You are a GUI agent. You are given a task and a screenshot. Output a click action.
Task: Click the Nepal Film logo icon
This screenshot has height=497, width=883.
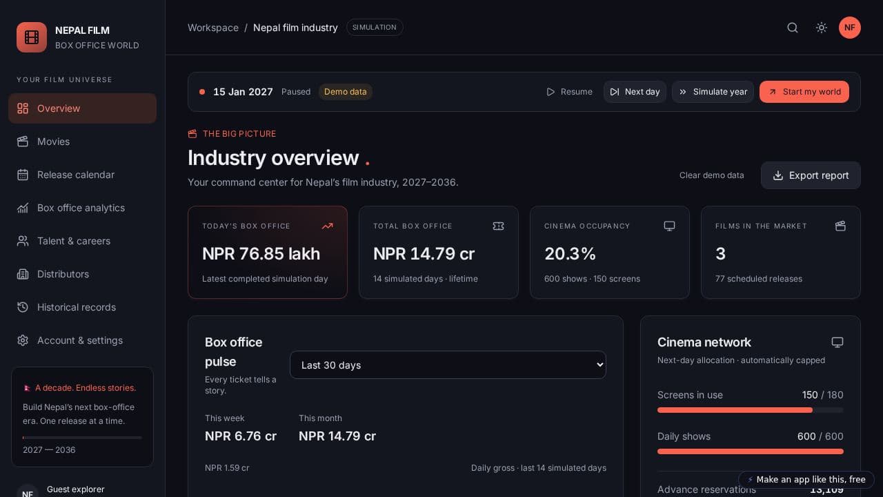[x=32, y=37]
